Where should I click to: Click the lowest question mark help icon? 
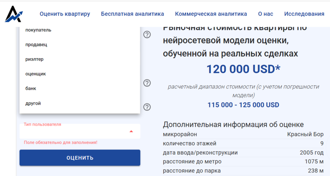point(147,107)
